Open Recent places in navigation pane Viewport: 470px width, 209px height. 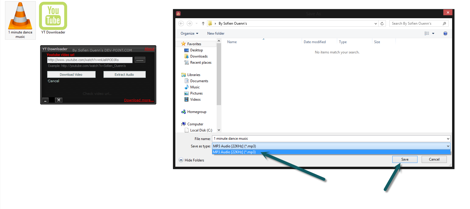tap(201, 63)
